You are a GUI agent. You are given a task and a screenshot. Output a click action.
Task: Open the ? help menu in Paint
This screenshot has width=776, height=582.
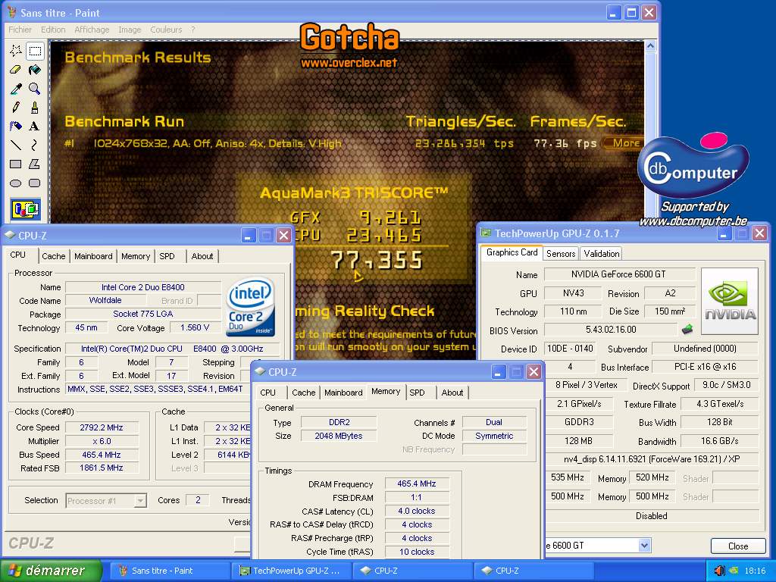(x=193, y=30)
